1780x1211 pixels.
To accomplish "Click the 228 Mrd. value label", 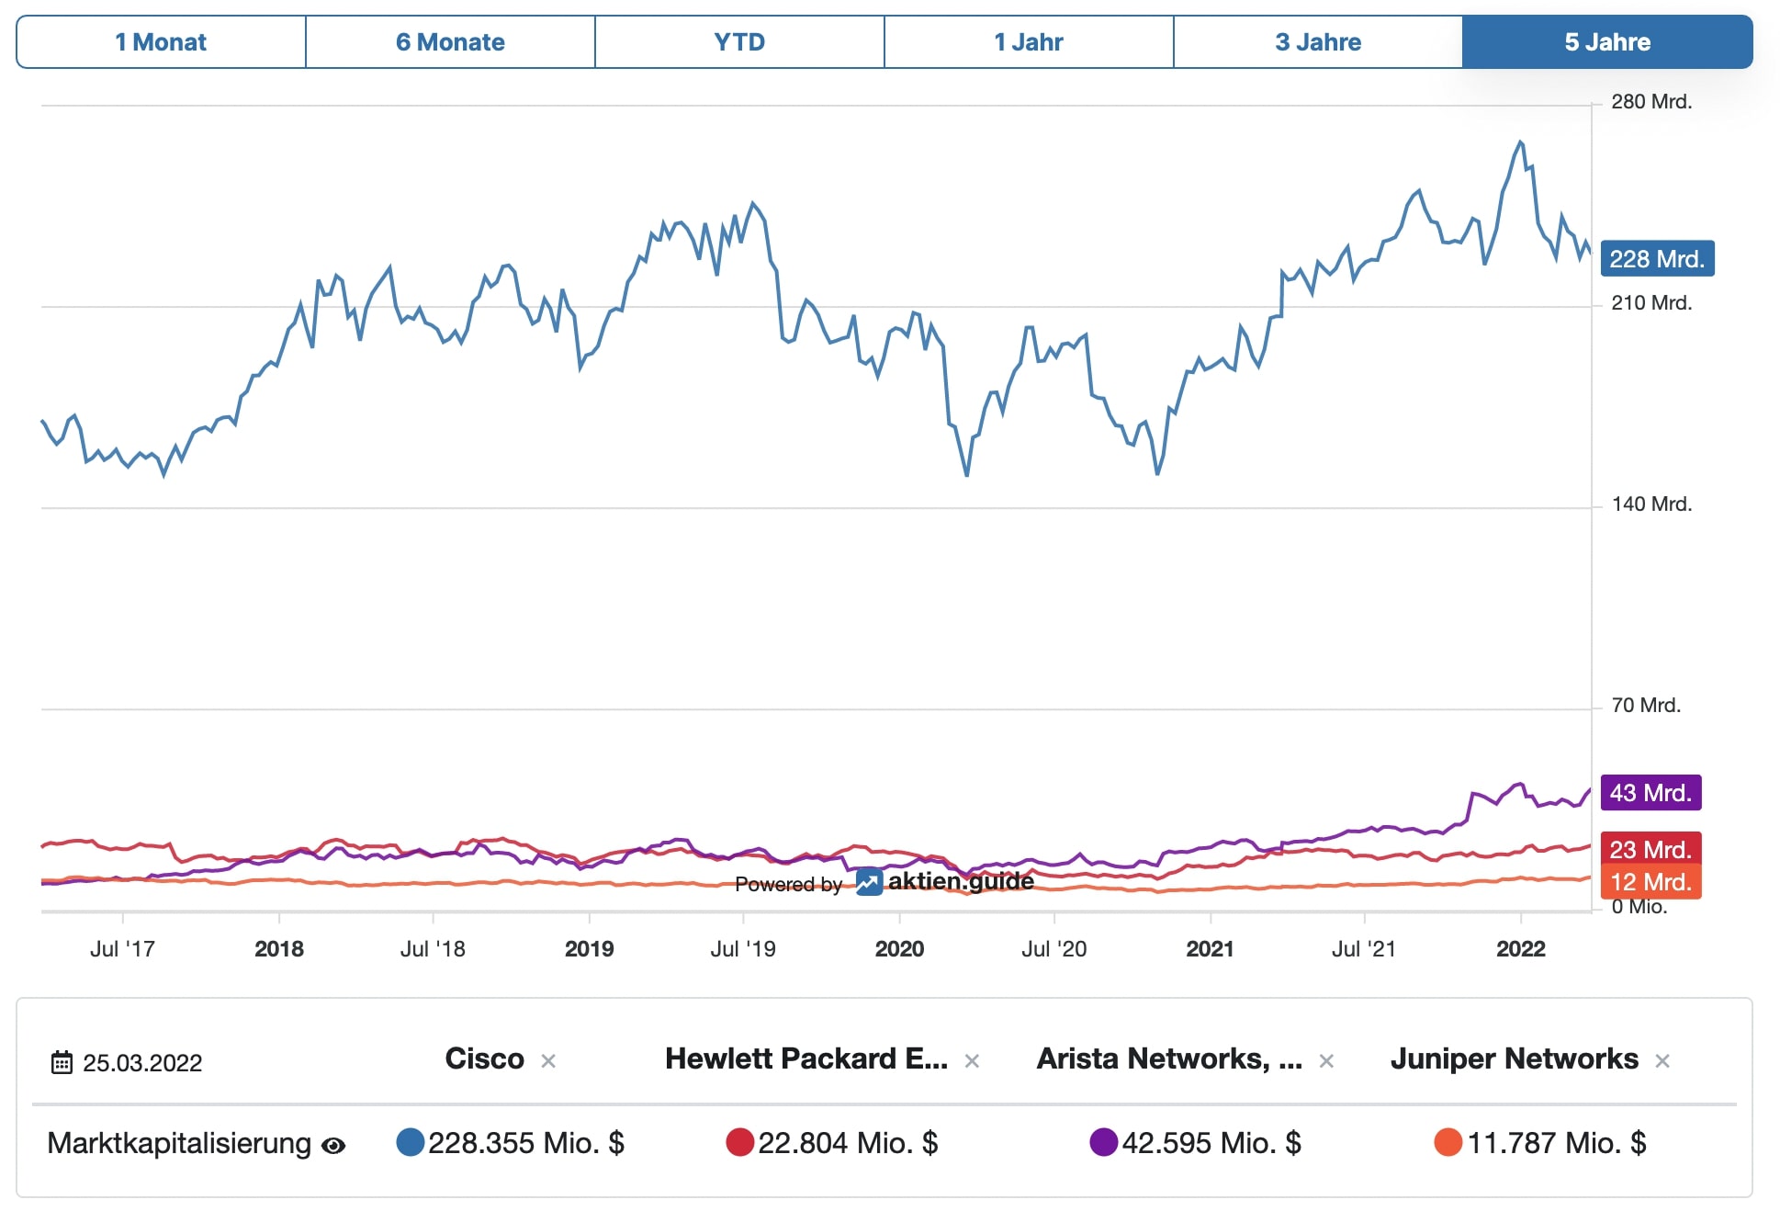I will pos(1657,259).
